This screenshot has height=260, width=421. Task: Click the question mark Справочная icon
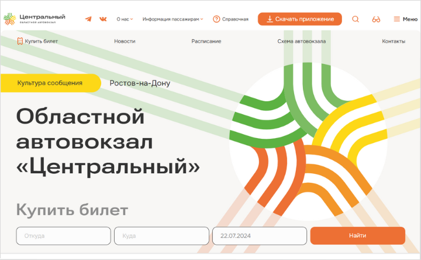coord(216,19)
